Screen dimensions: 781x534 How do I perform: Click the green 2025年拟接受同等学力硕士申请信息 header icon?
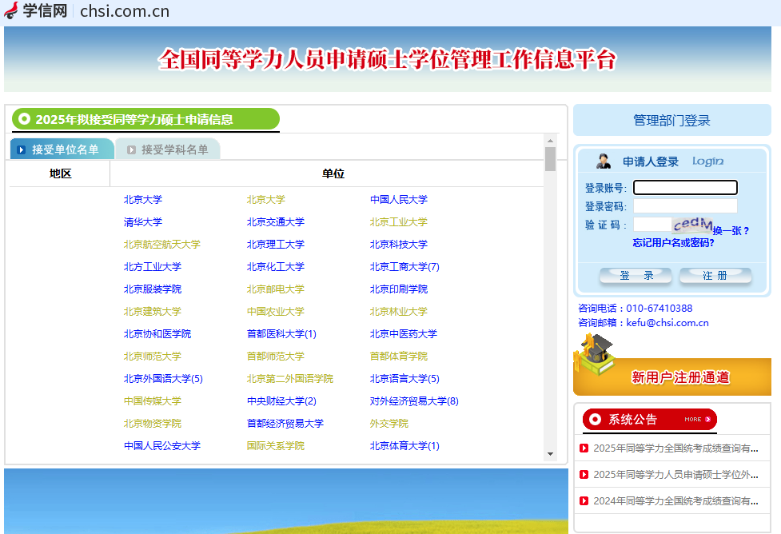coord(24,119)
